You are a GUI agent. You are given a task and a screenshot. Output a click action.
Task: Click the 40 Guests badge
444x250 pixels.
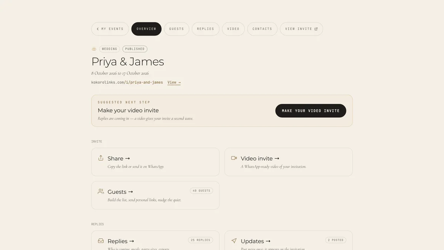[201, 191]
